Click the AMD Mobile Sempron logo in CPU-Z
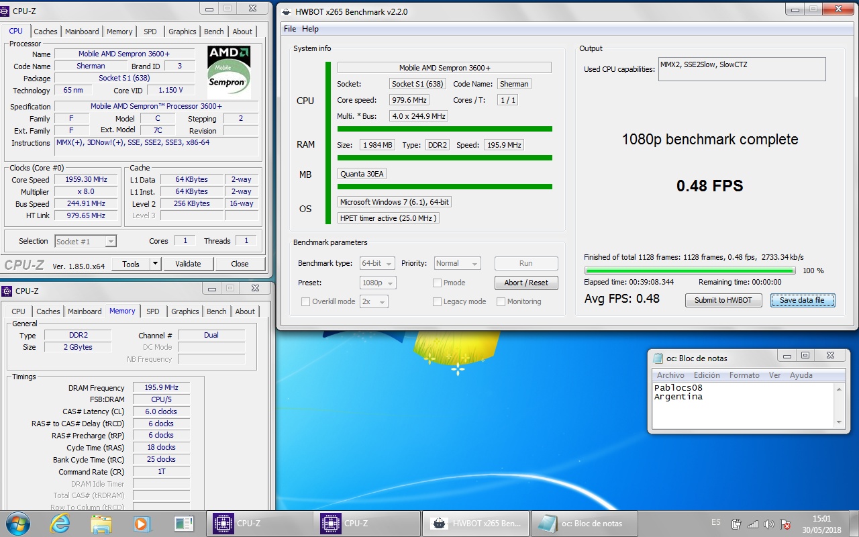This screenshot has height=537, width=859. (229, 72)
